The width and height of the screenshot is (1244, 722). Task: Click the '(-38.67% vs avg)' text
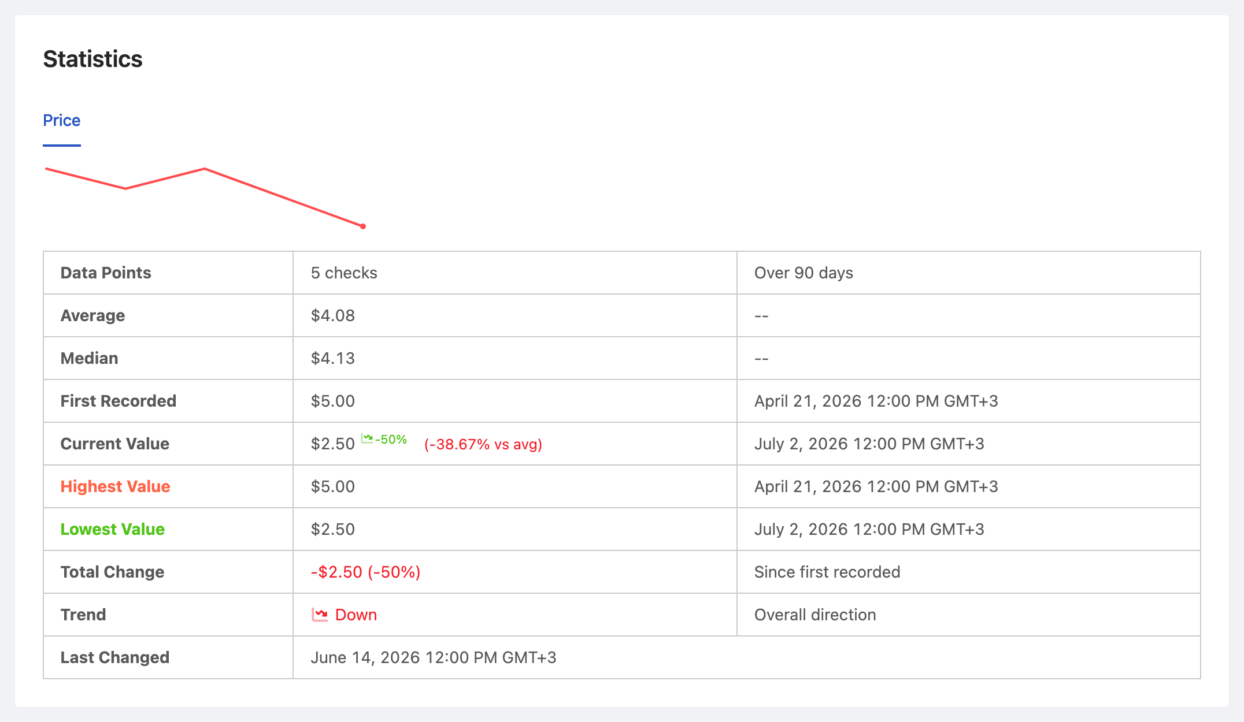pos(483,444)
